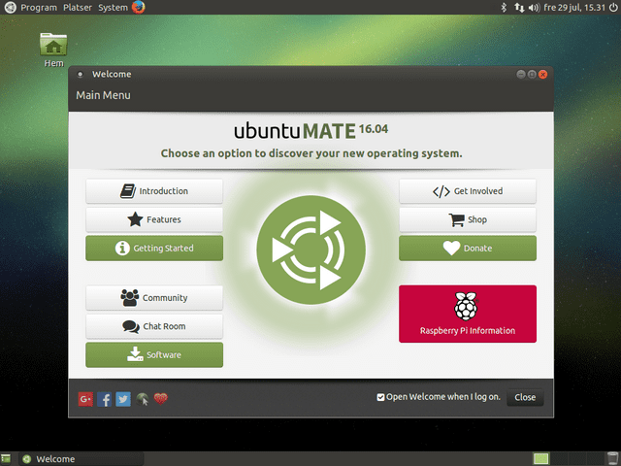Viewport: 621px width, 466px height.
Task: Toggle 'Open Welcome when I log on' checkbox
Action: coord(380,397)
